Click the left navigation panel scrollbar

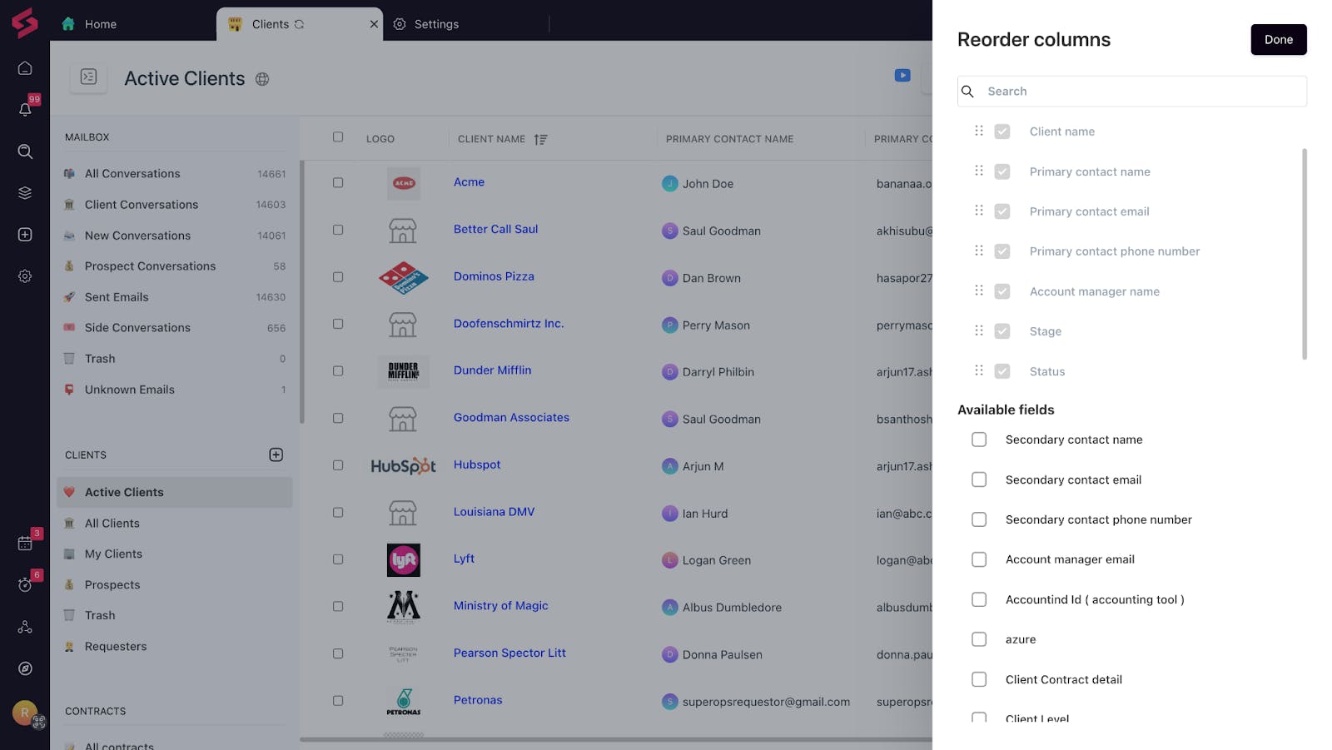[302, 291]
